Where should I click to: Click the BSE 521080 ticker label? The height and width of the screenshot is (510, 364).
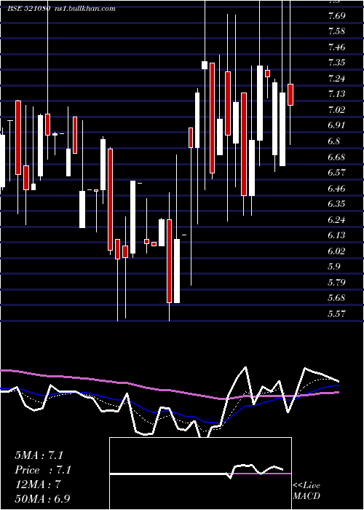(x=28, y=9)
